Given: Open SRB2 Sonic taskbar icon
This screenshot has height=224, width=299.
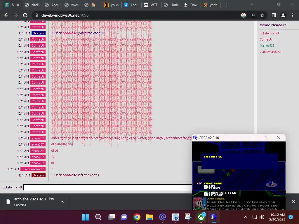Looking at the screenshot, I should (214, 217).
